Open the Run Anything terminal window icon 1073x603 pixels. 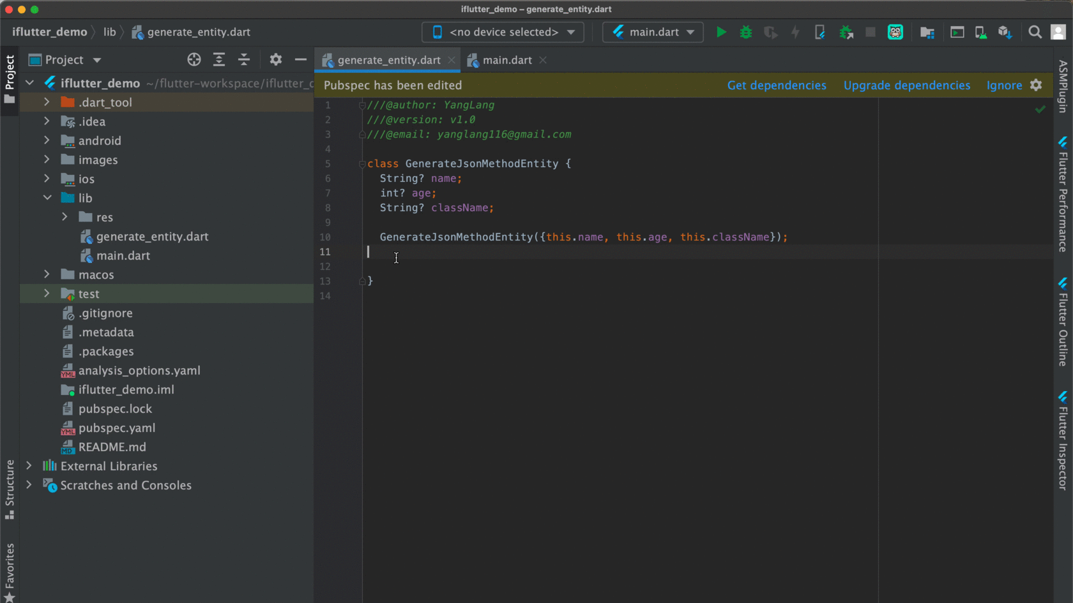957,32
